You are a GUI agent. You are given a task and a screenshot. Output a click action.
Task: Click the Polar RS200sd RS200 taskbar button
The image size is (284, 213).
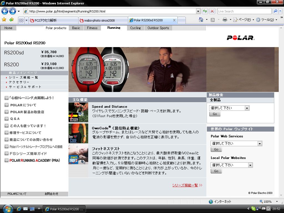(64, 209)
